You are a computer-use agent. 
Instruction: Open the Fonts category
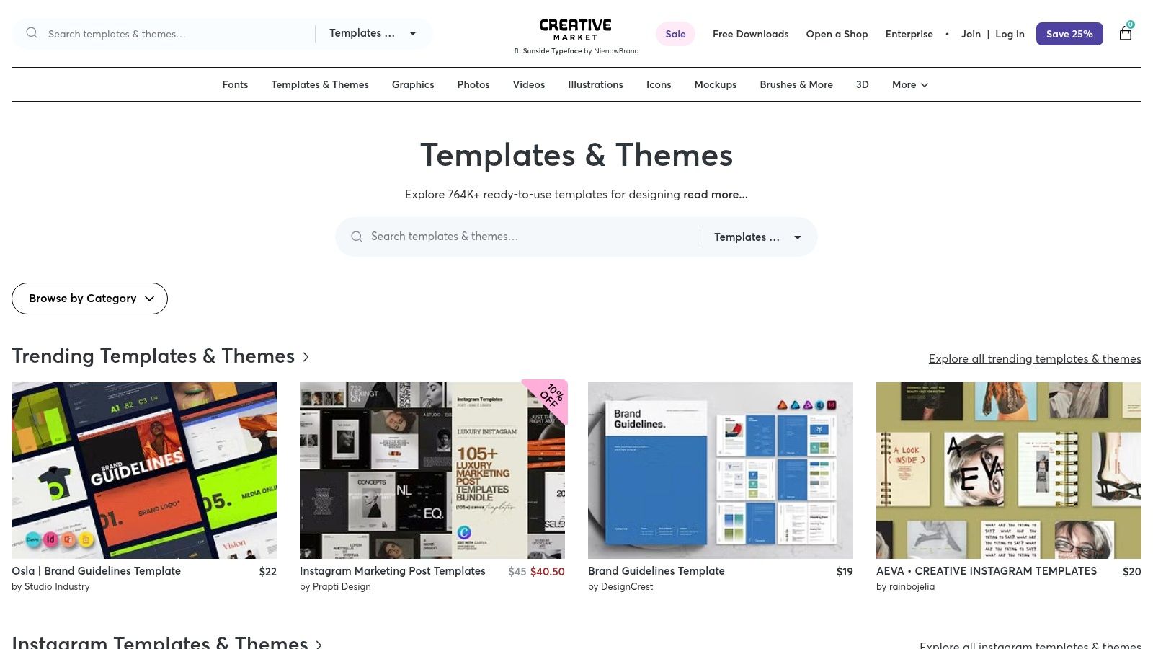click(235, 84)
